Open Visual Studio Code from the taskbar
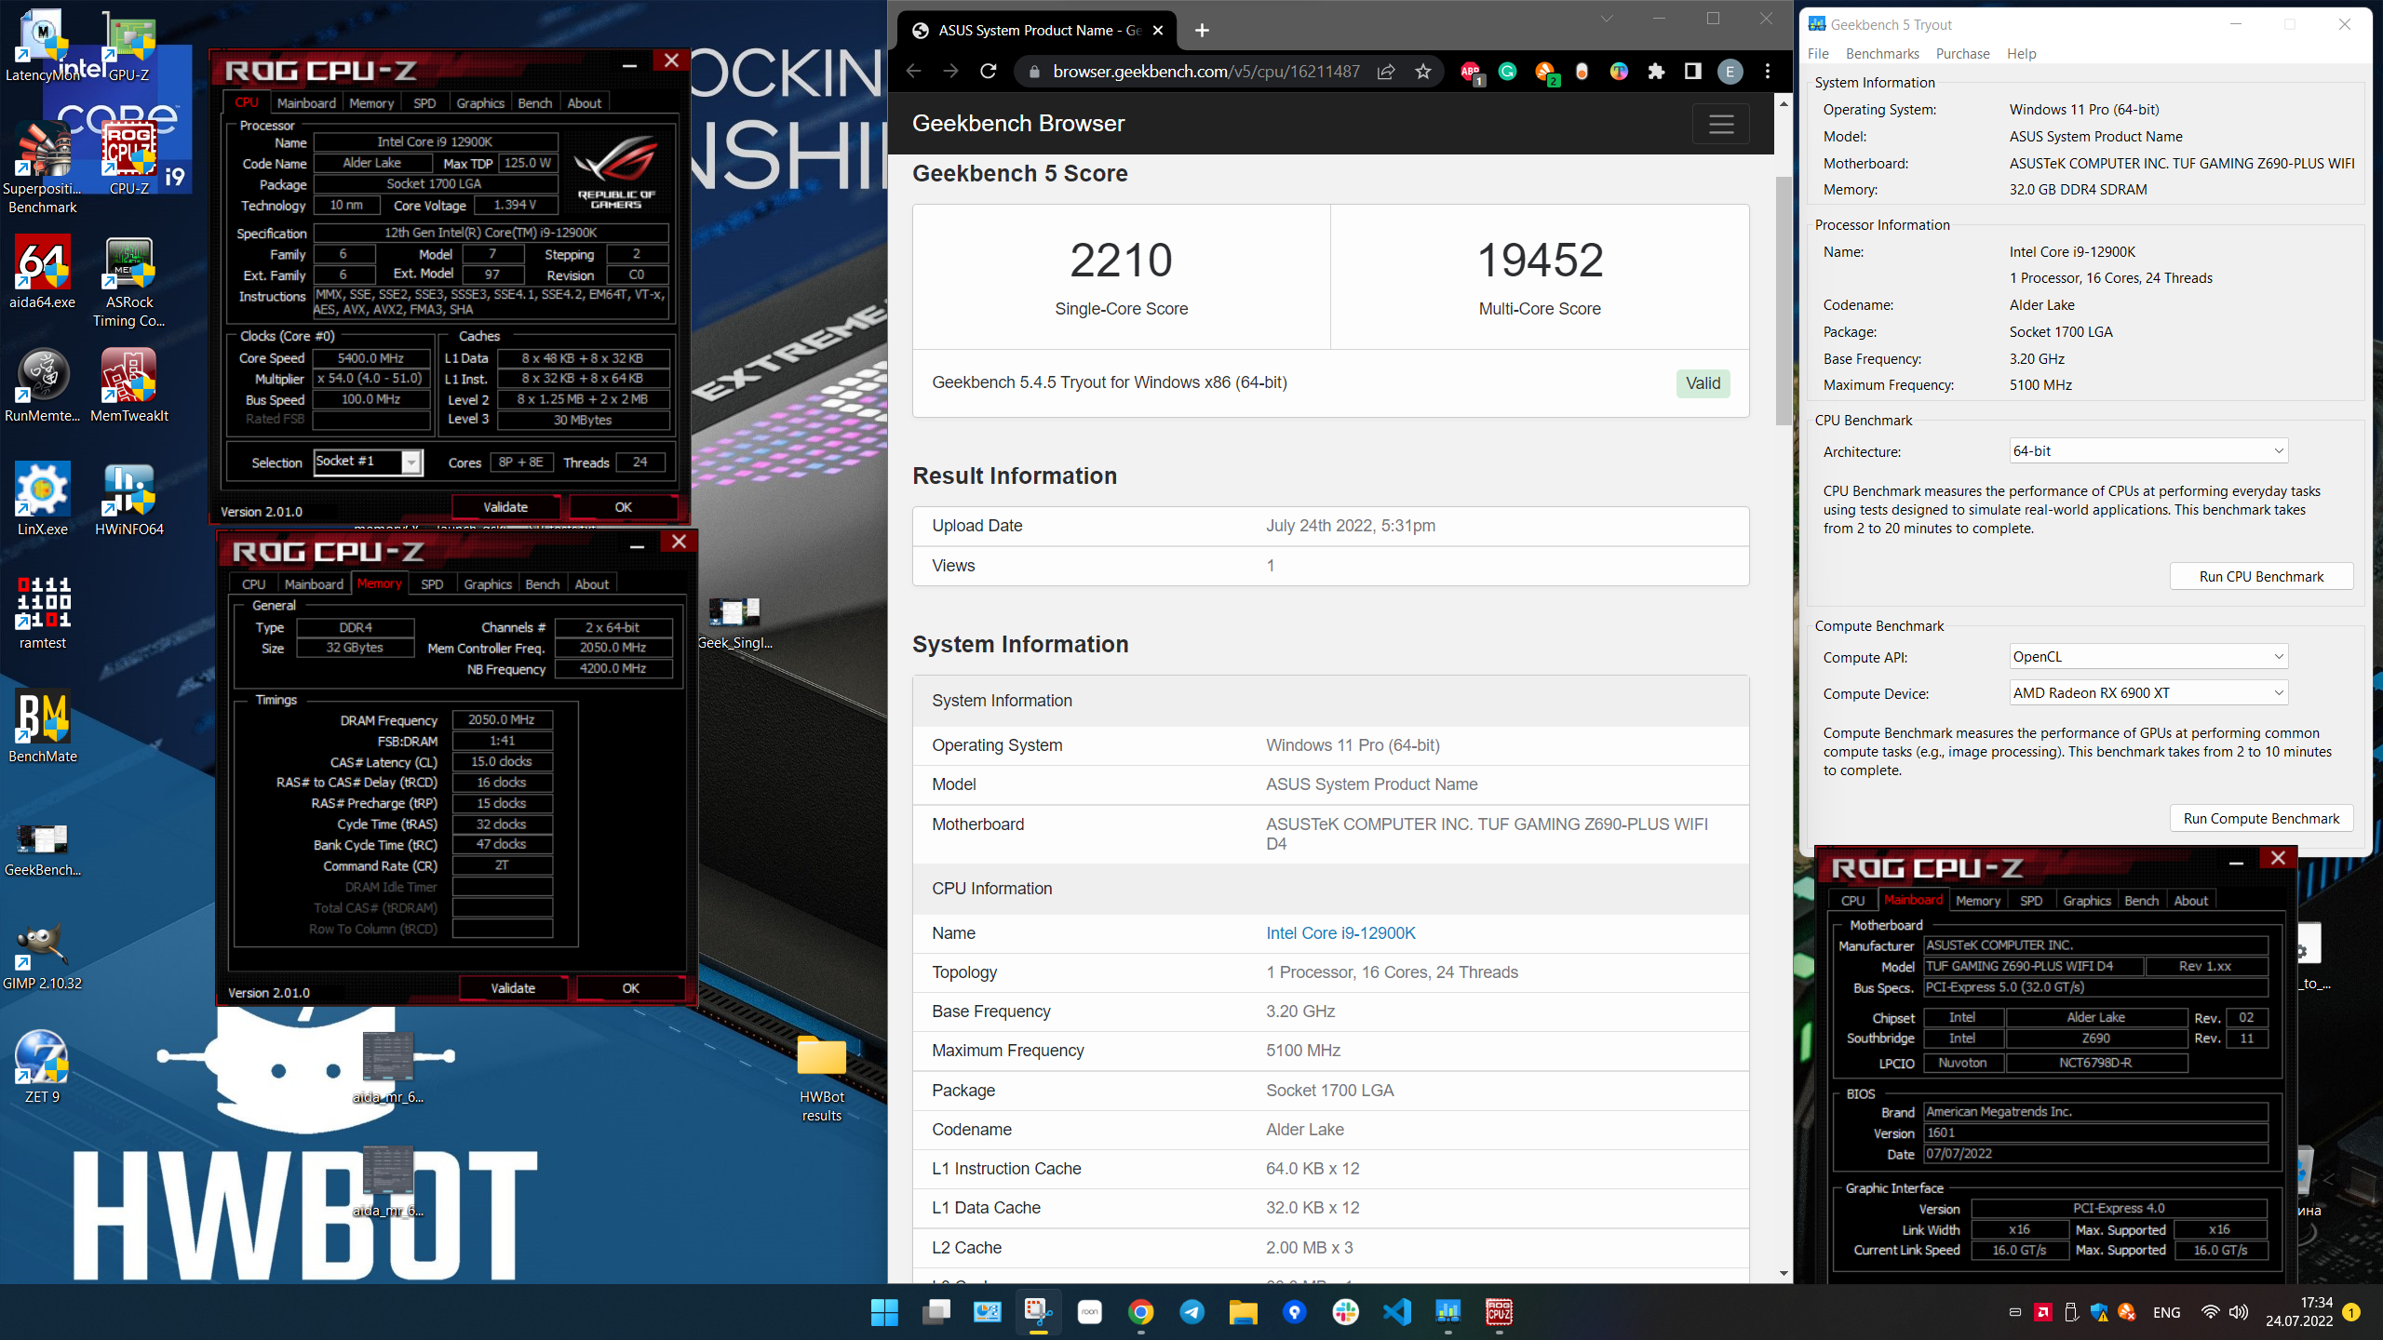 tap(1396, 1312)
